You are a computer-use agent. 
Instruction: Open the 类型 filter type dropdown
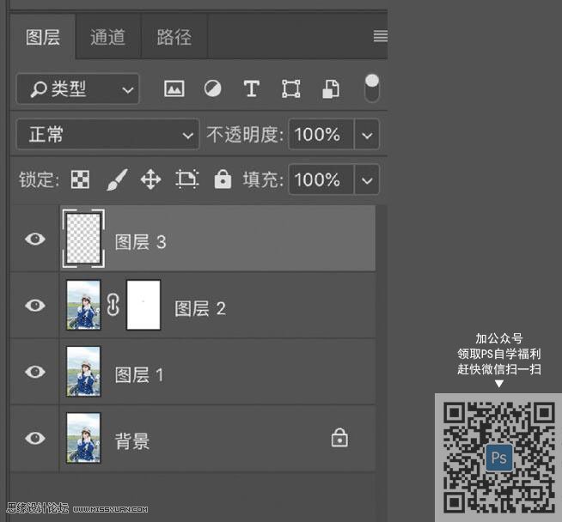click(x=76, y=88)
